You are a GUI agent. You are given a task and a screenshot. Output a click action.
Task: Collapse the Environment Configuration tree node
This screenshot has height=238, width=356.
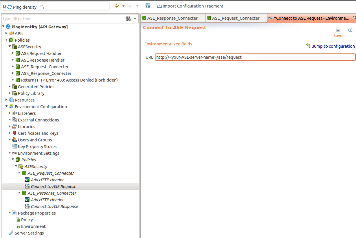pyautogui.click(x=6, y=106)
